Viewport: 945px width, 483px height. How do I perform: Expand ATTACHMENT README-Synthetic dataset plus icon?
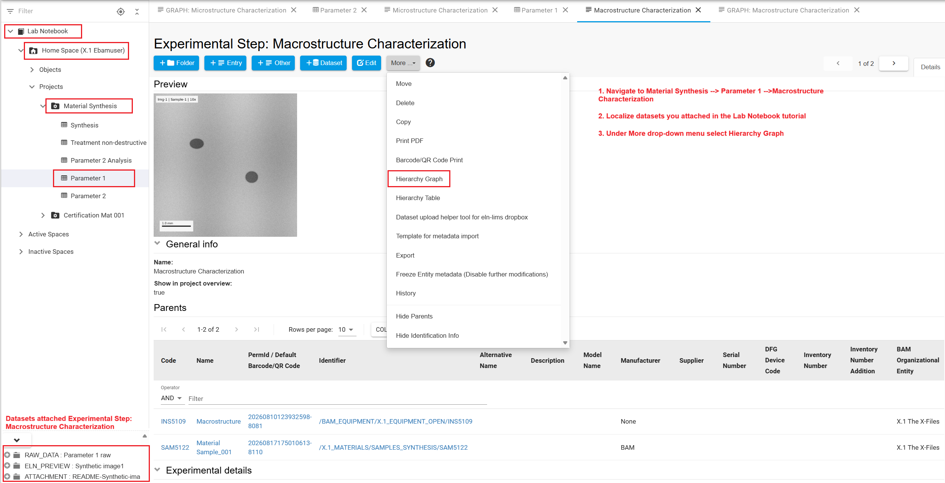click(x=7, y=476)
